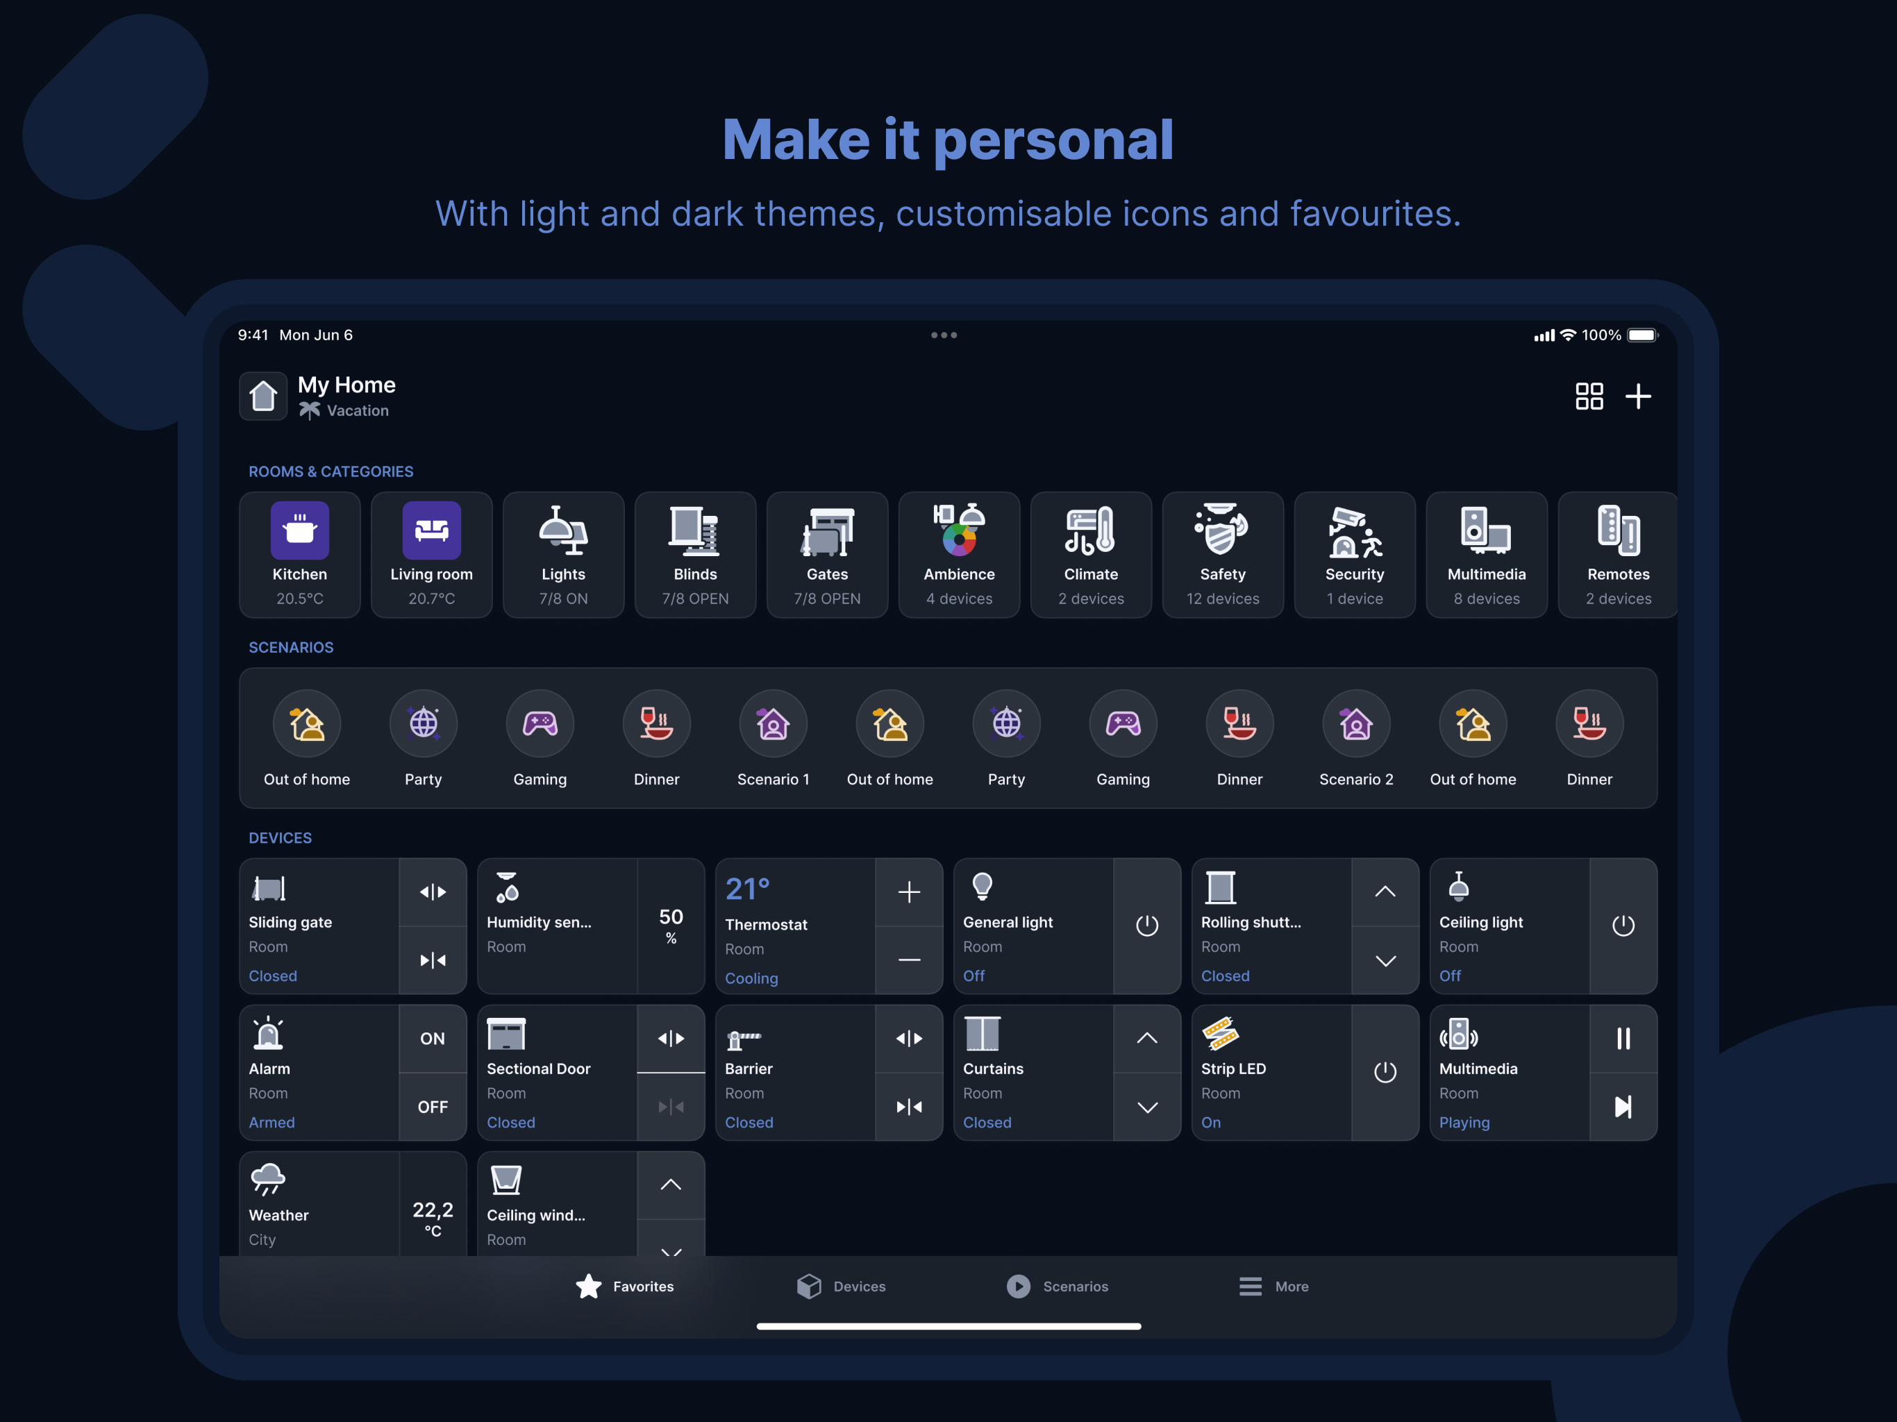Toggle General light power
This screenshot has width=1897, height=1422.
tap(1146, 926)
